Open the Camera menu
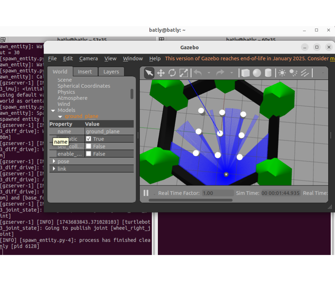Viewport: 335px width, 281px height. (88, 58)
